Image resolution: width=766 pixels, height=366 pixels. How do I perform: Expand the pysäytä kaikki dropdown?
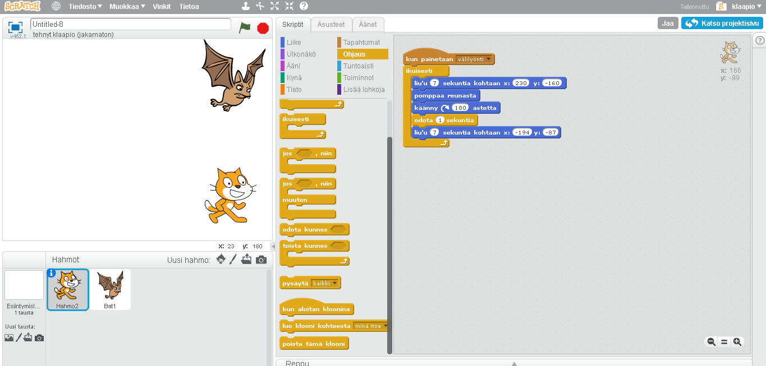336,284
